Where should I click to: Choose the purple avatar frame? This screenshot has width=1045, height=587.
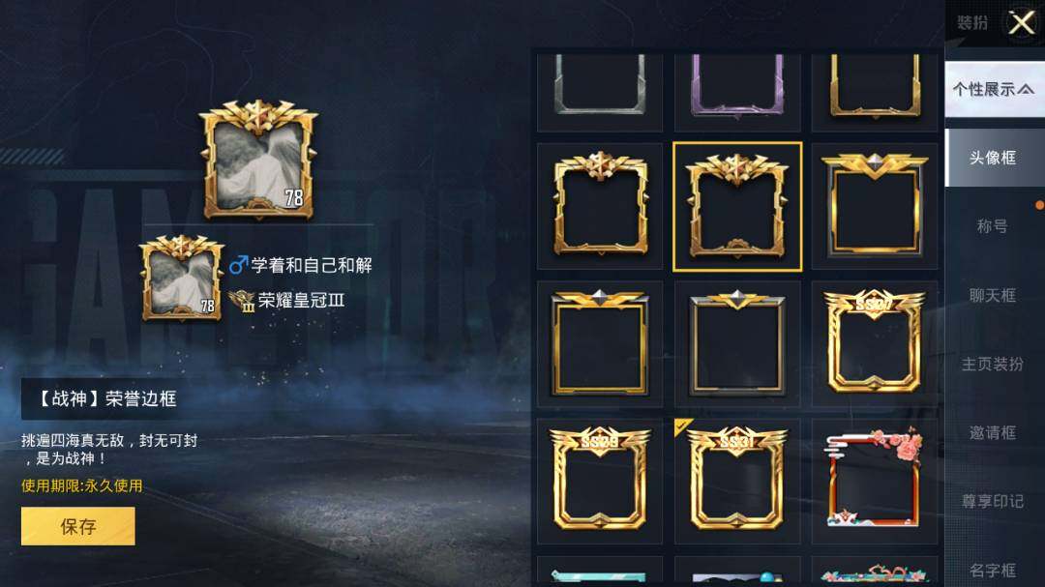tap(737, 92)
